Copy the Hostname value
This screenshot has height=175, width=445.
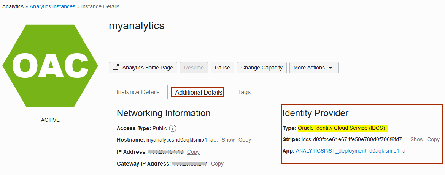pyautogui.click(x=245, y=140)
